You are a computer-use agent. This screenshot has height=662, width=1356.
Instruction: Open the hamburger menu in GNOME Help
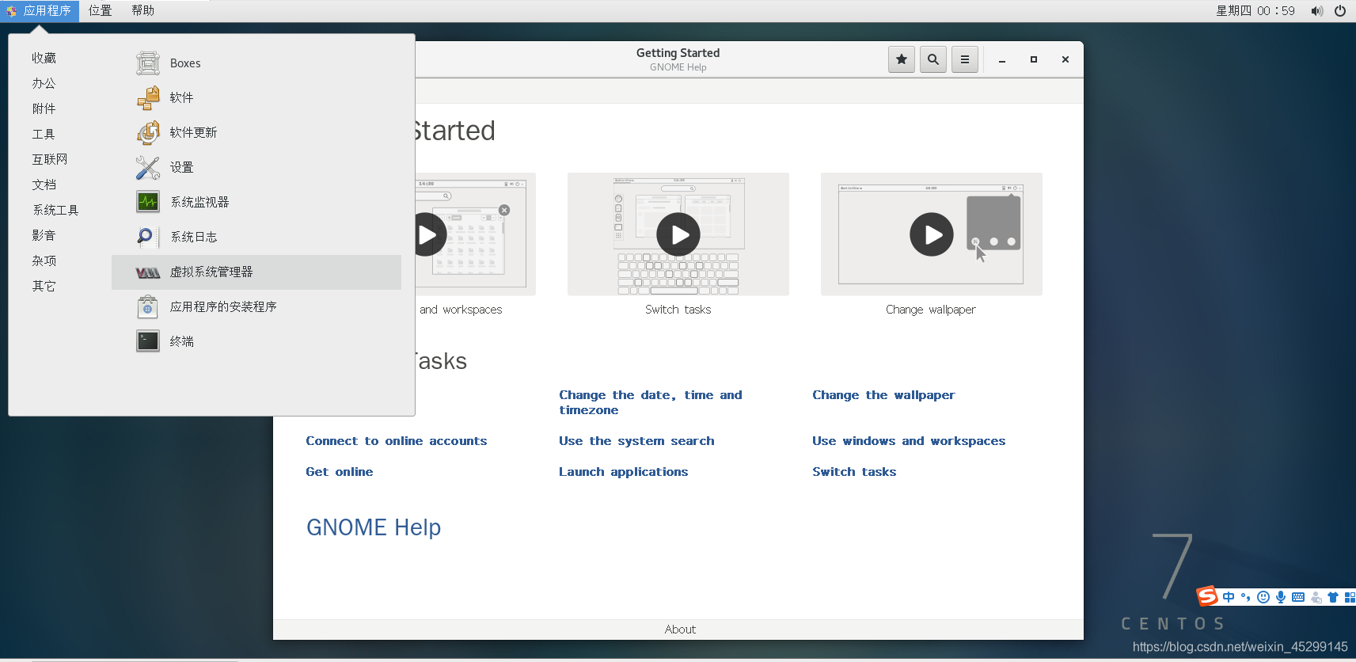(x=965, y=59)
